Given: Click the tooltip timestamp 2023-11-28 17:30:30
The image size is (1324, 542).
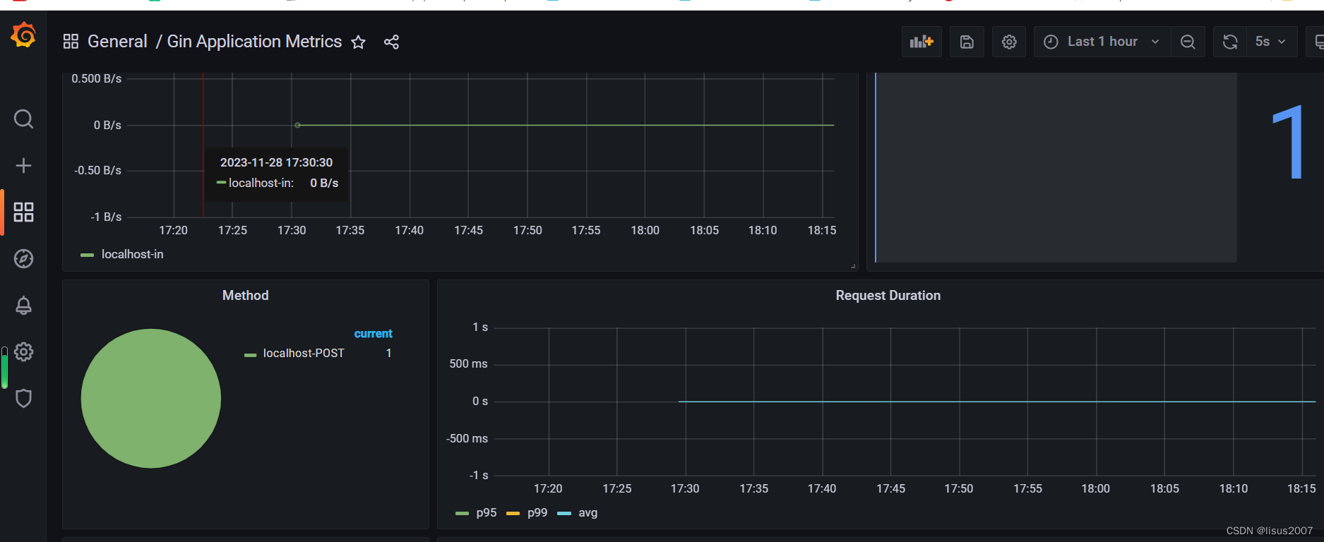Looking at the screenshot, I should (x=276, y=162).
